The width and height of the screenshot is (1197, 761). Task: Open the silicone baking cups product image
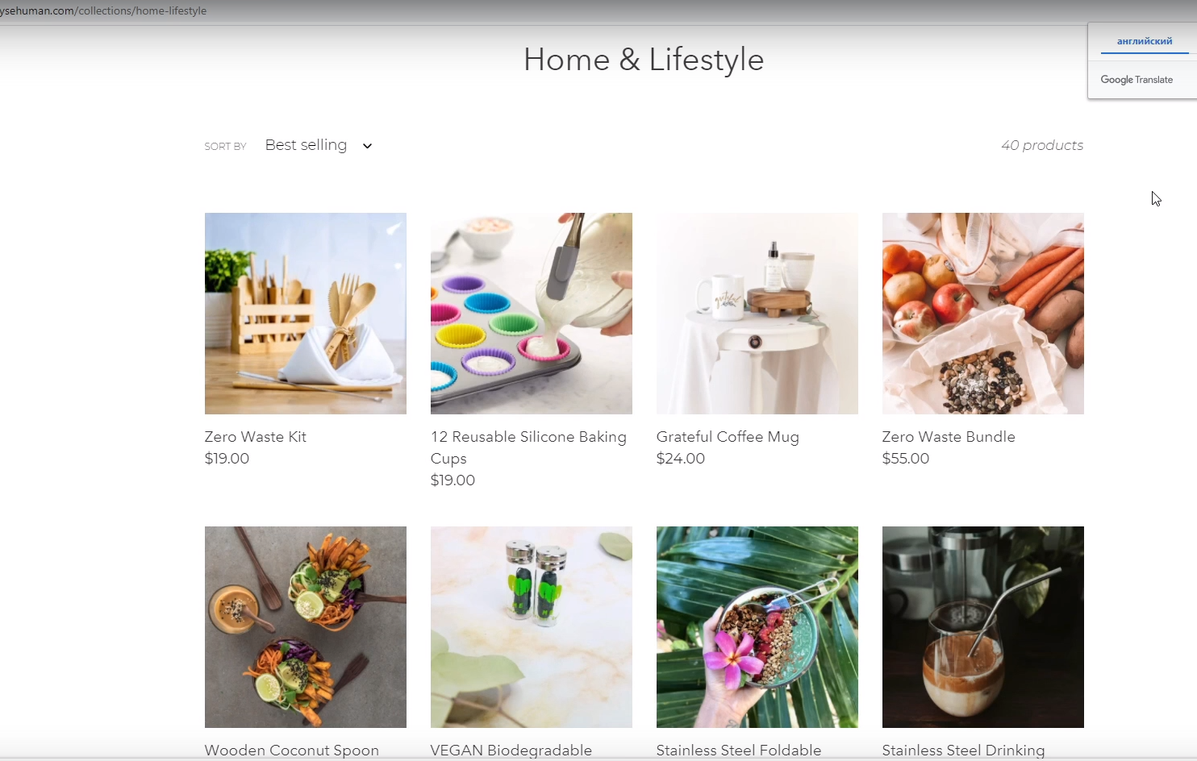tap(532, 314)
